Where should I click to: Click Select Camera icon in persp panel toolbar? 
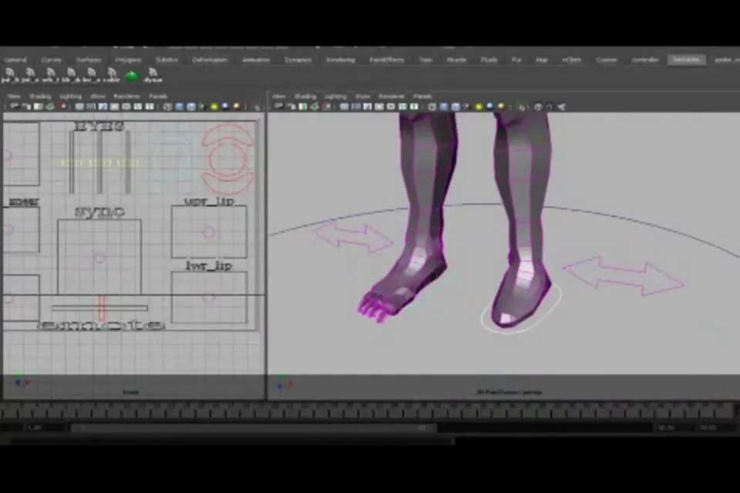coord(279,107)
